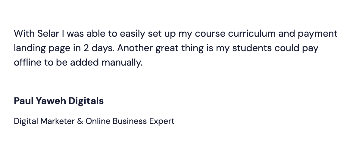Click the ampersand in the job title
Screen dimensions: 356x151
point(80,121)
